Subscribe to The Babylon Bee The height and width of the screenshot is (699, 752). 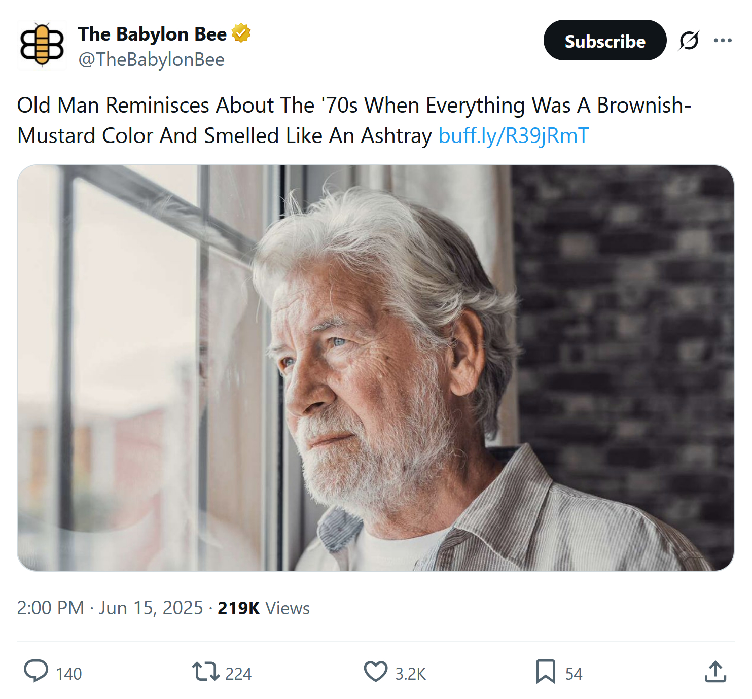(x=604, y=41)
